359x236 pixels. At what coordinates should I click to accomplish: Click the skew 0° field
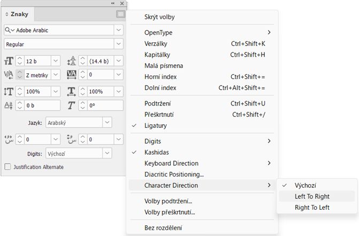pos(105,105)
